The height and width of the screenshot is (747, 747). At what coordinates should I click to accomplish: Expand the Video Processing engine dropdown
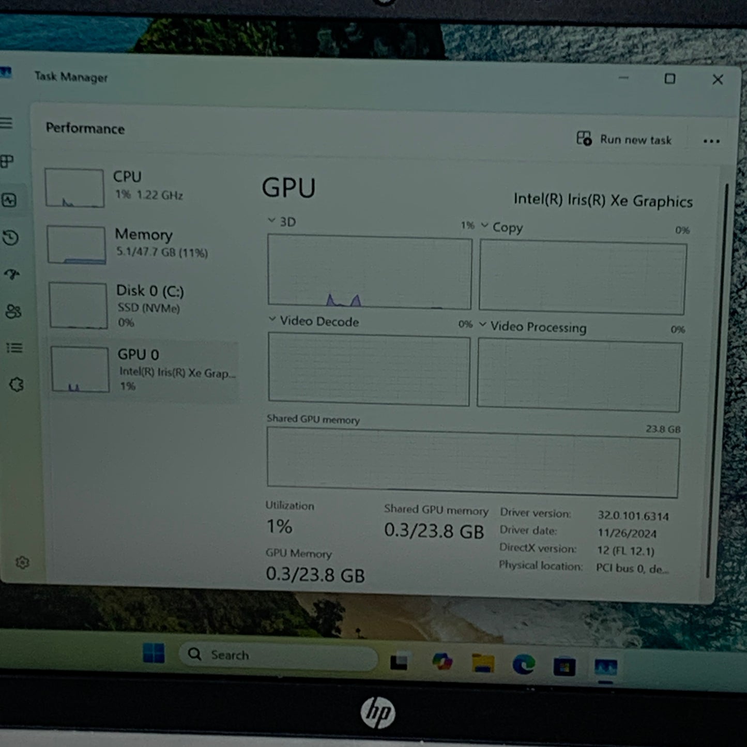pyautogui.click(x=482, y=325)
